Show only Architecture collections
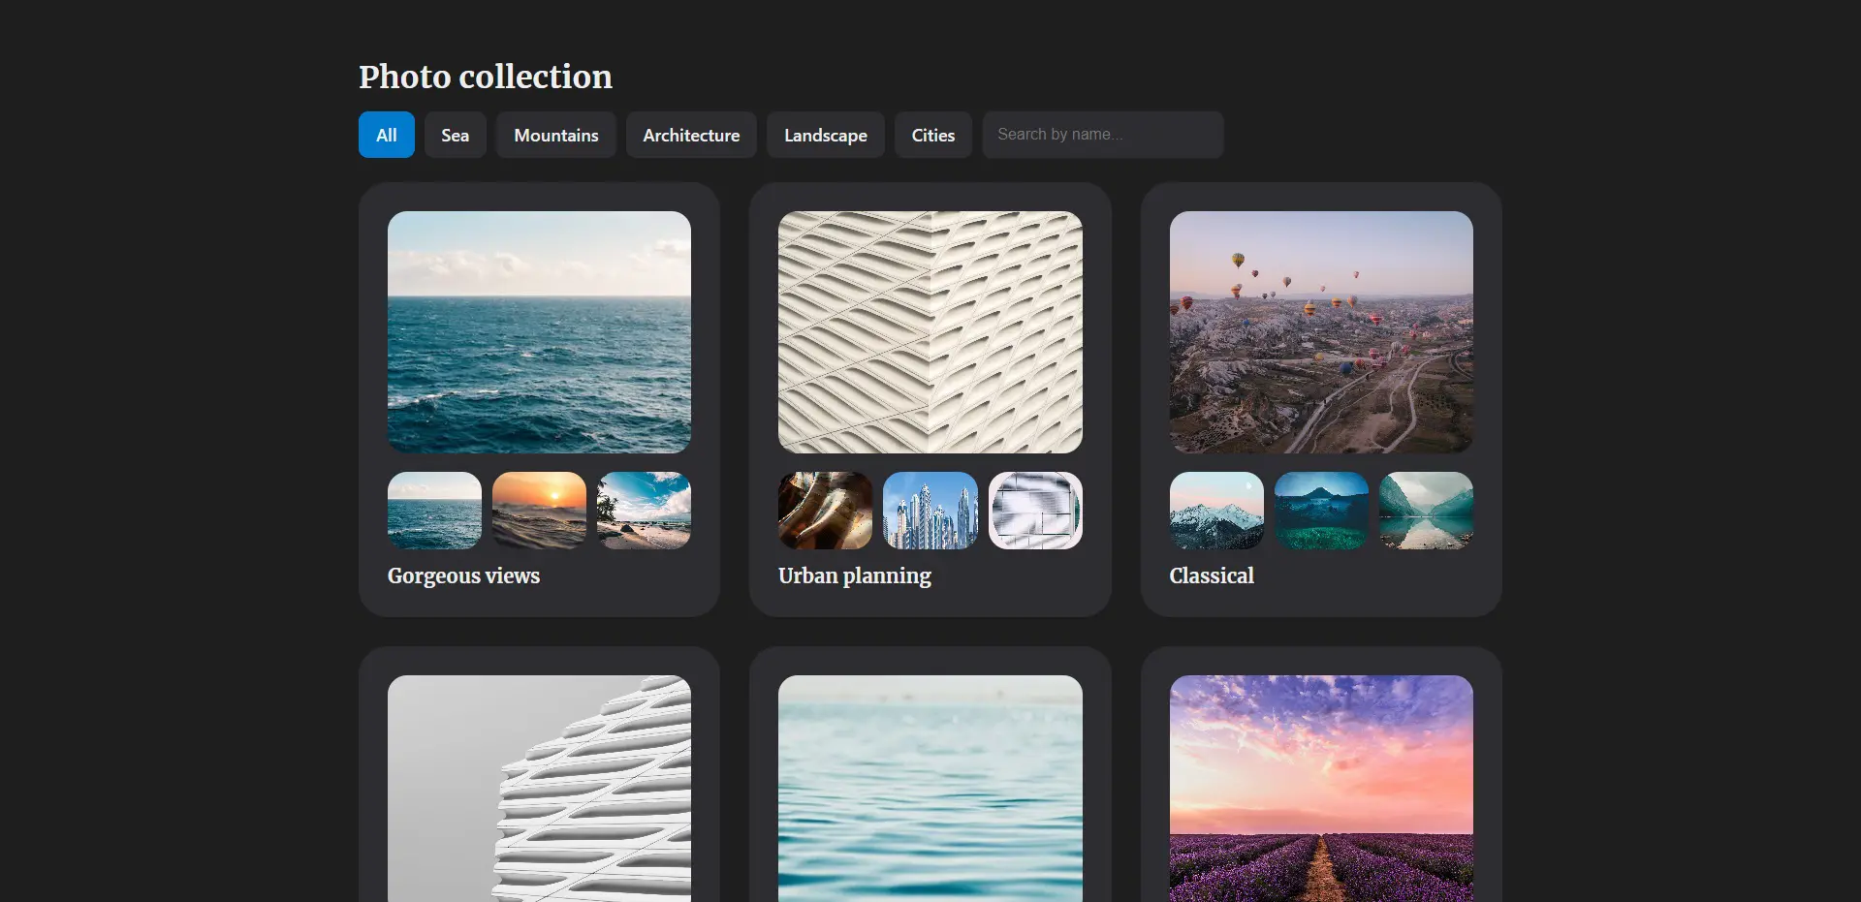Viewport: 1861px width, 902px height. (691, 135)
